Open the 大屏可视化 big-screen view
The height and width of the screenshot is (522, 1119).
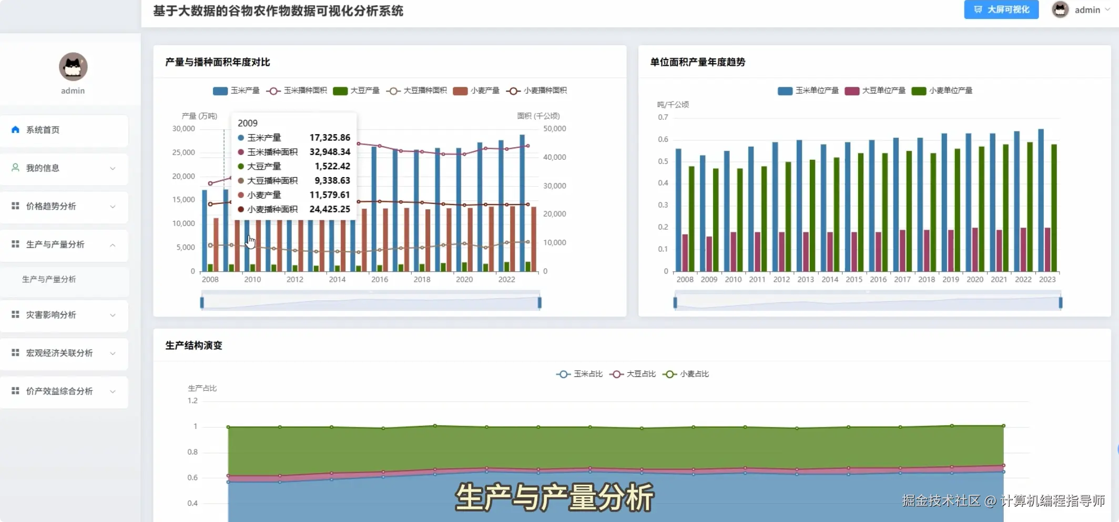pyautogui.click(x=1001, y=9)
